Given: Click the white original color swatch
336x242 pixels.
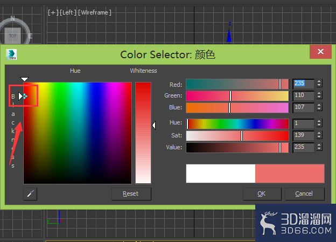Looking at the screenshot, I should click(221, 174).
